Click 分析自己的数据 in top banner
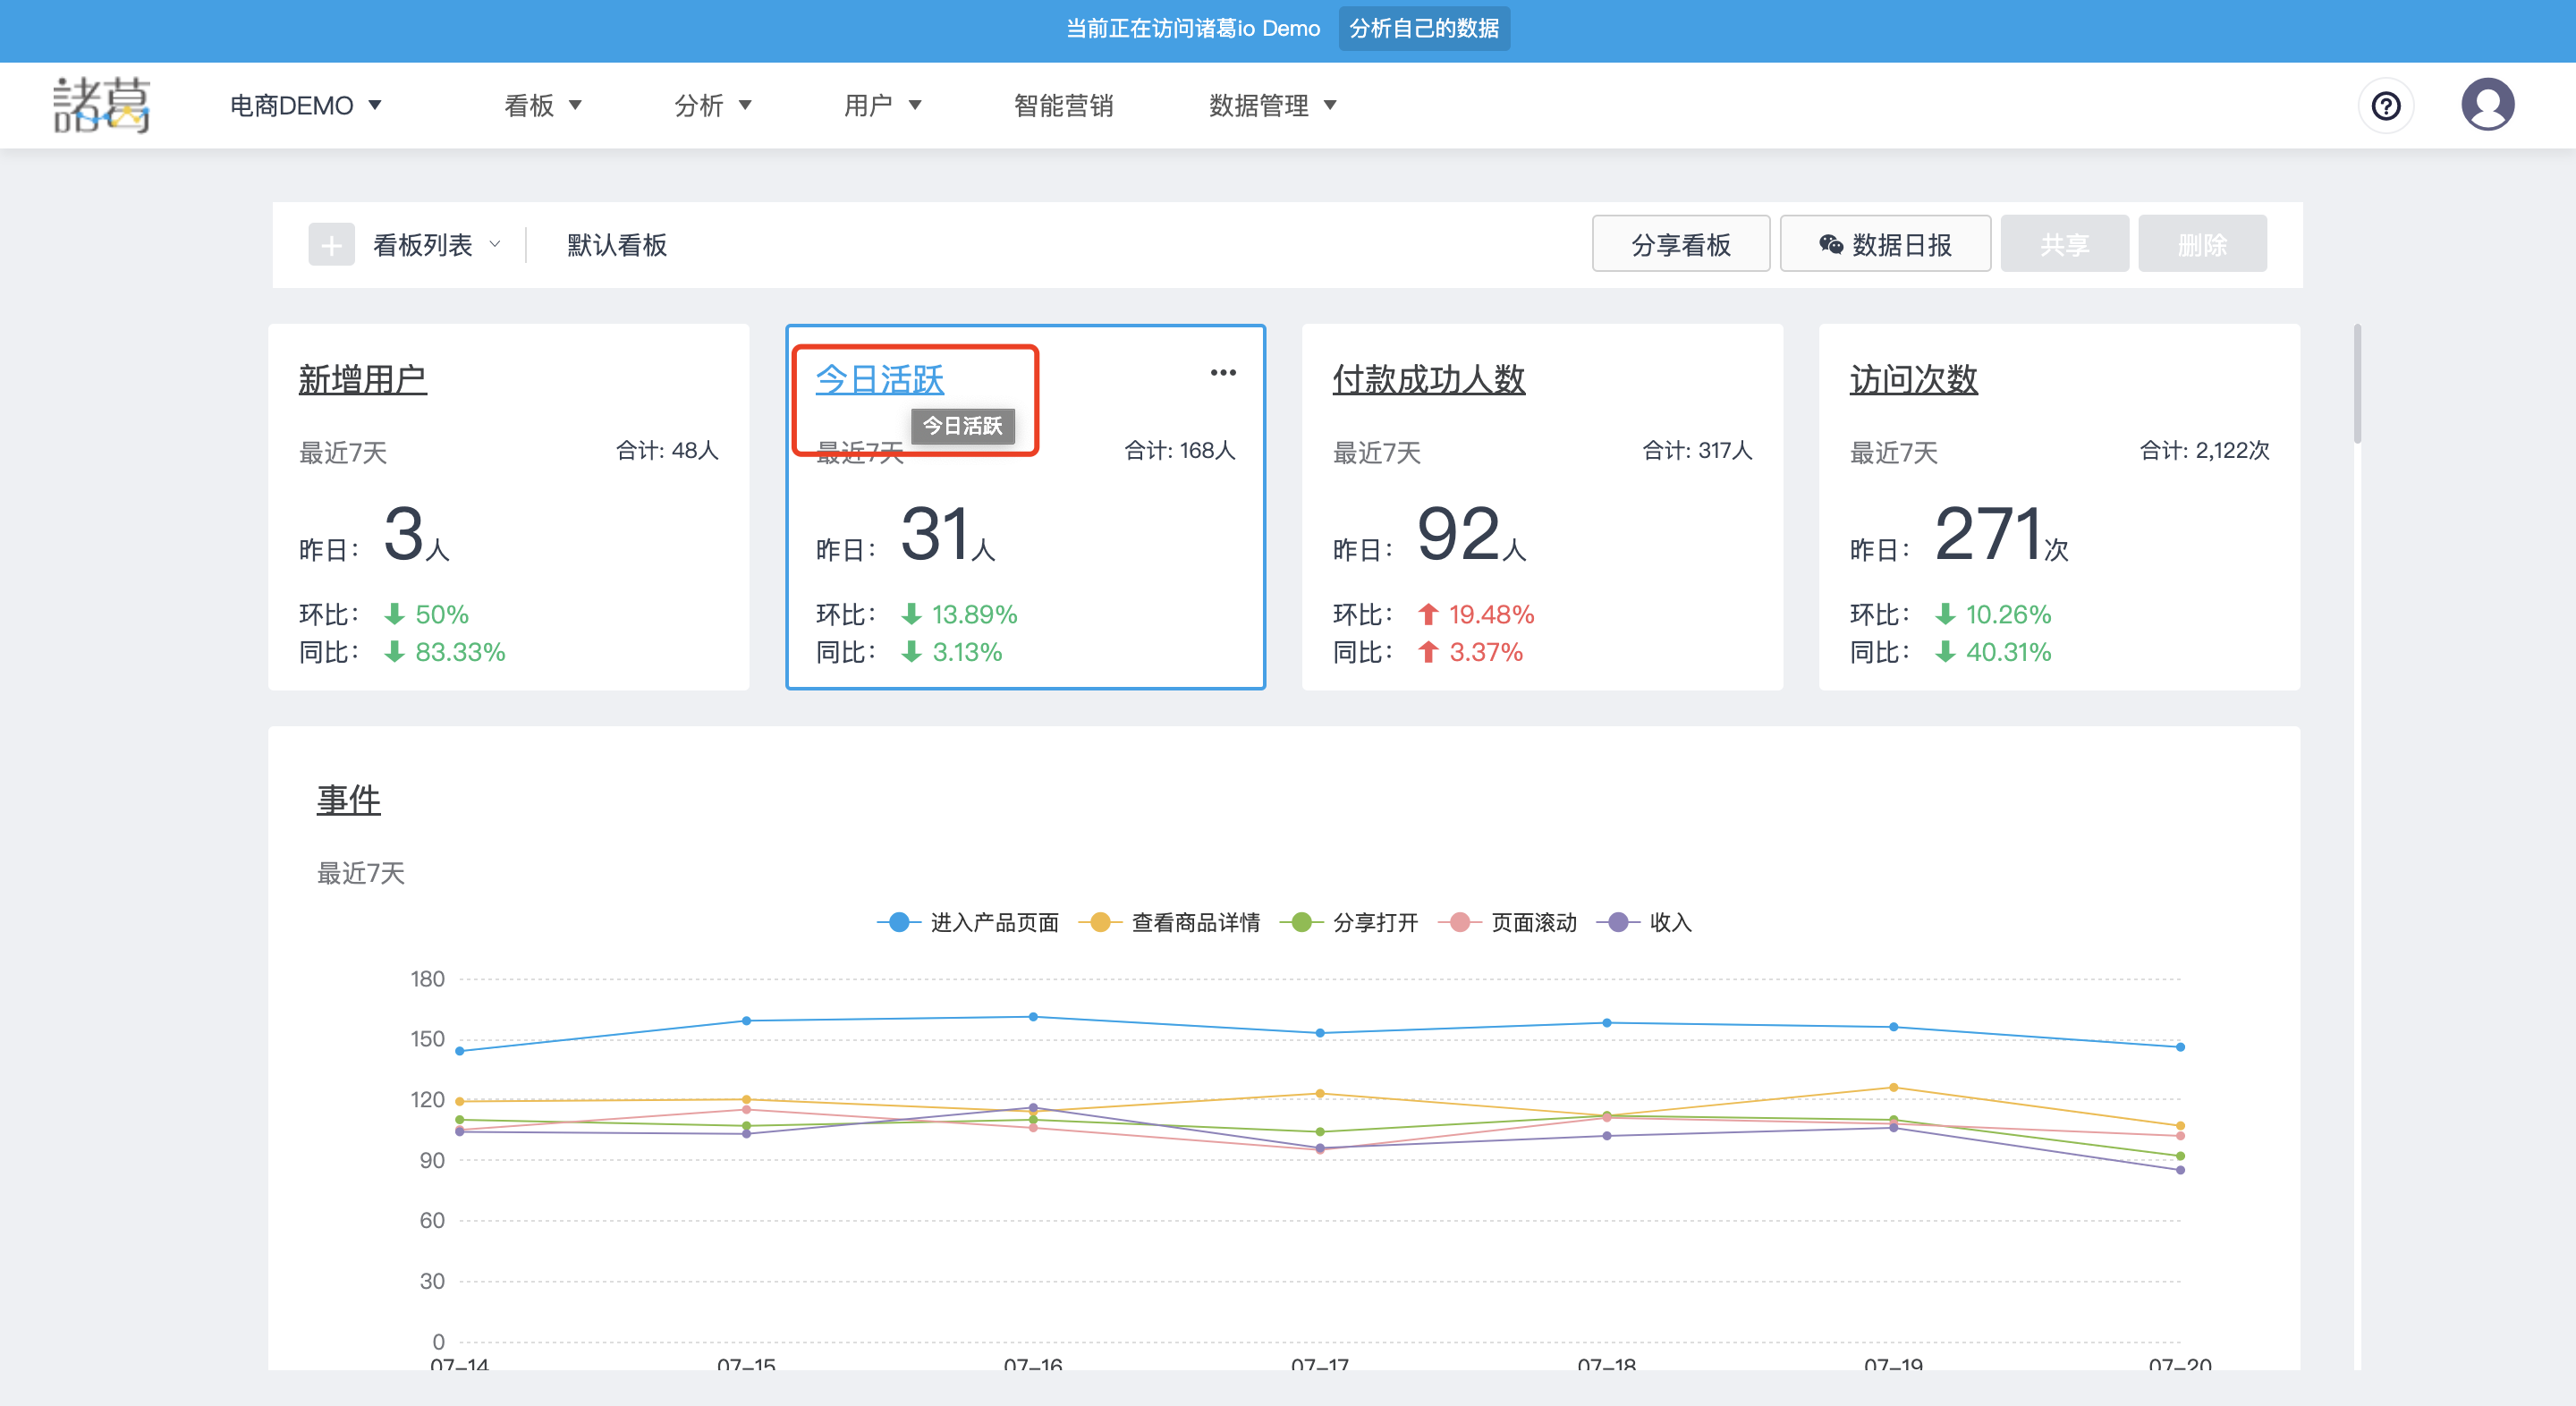Screen dimensions: 2576x1406 click(x=1424, y=28)
